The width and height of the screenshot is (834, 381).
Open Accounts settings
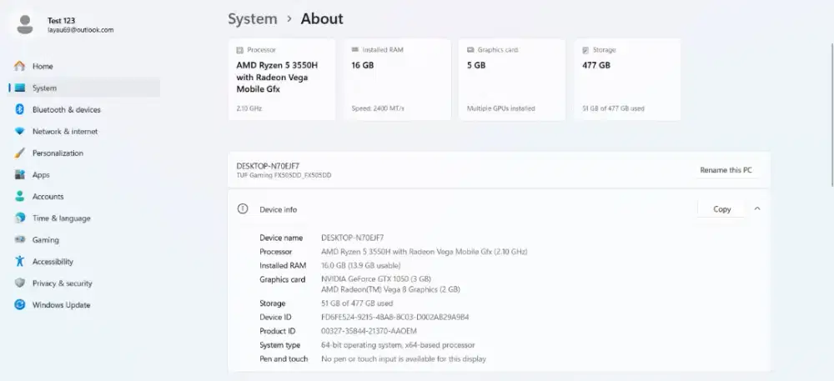pyautogui.click(x=84, y=197)
